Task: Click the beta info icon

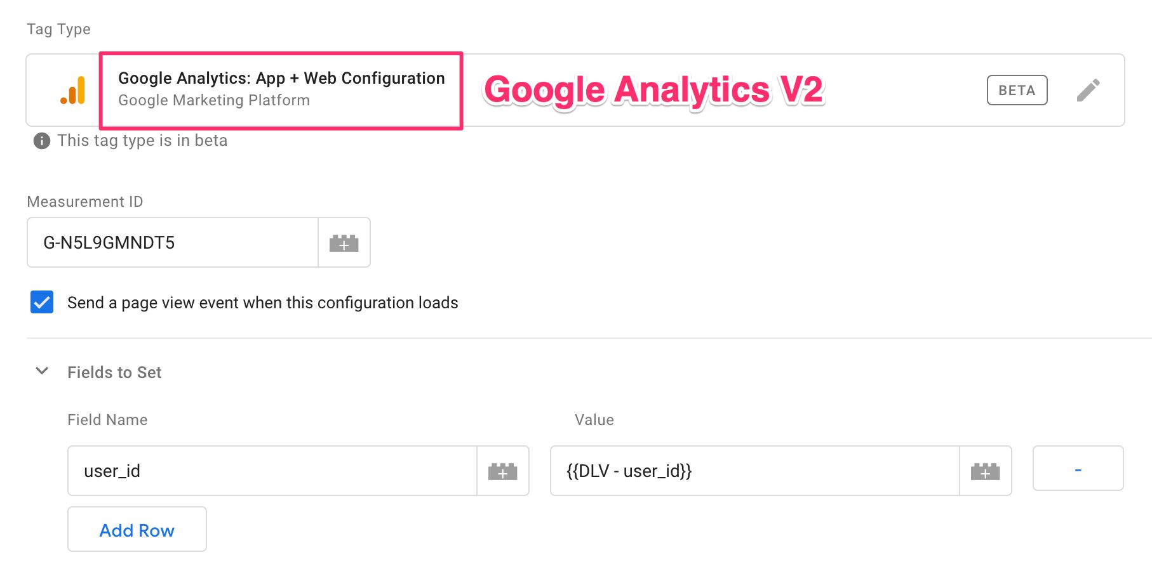Action: coord(42,141)
